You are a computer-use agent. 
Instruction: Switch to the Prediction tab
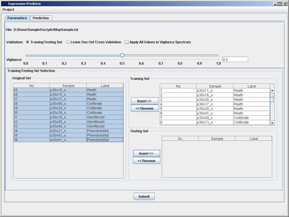click(x=41, y=18)
